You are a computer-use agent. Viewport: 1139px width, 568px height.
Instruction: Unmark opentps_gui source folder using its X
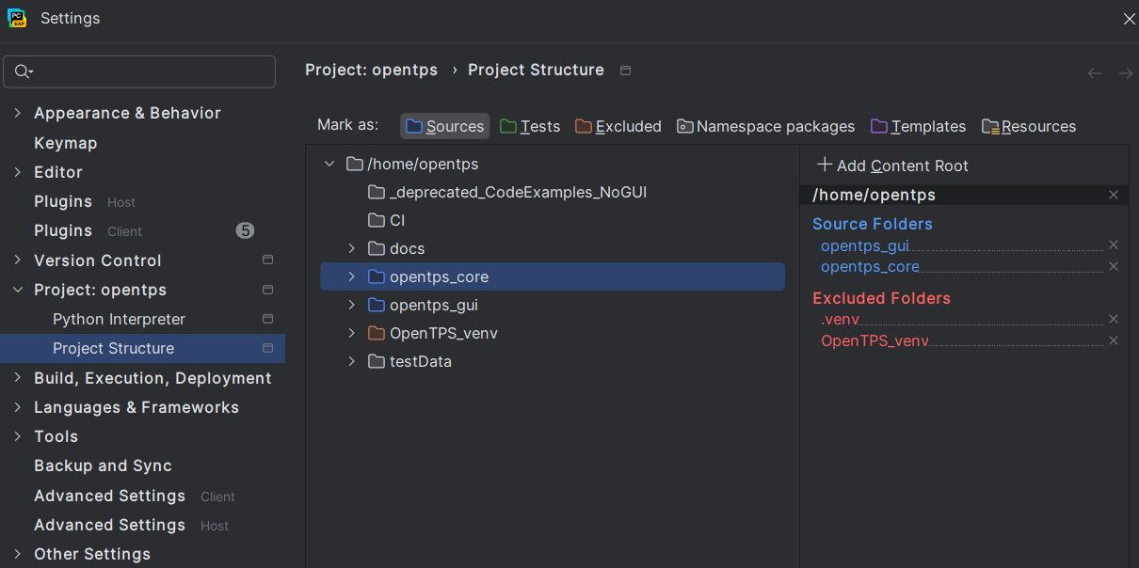tap(1114, 245)
